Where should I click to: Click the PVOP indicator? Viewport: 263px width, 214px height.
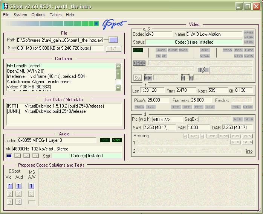pos(173,50)
